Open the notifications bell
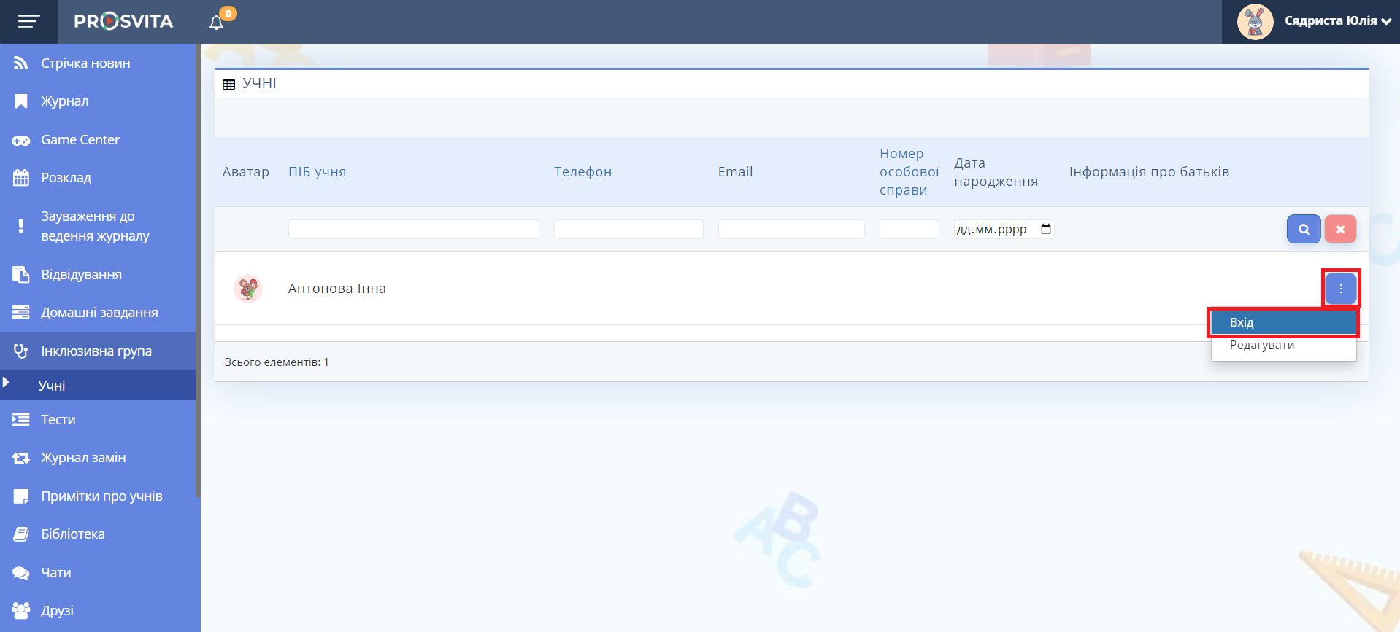The width and height of the screenshot is (1400, 632). 216,23
